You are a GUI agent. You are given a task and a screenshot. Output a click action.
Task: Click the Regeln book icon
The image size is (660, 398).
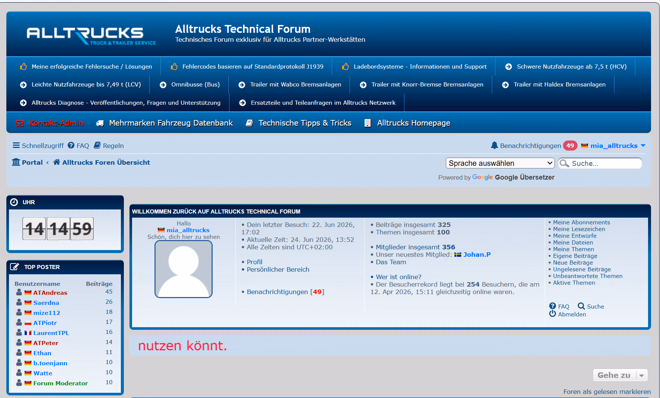click(x=97, y=145)
